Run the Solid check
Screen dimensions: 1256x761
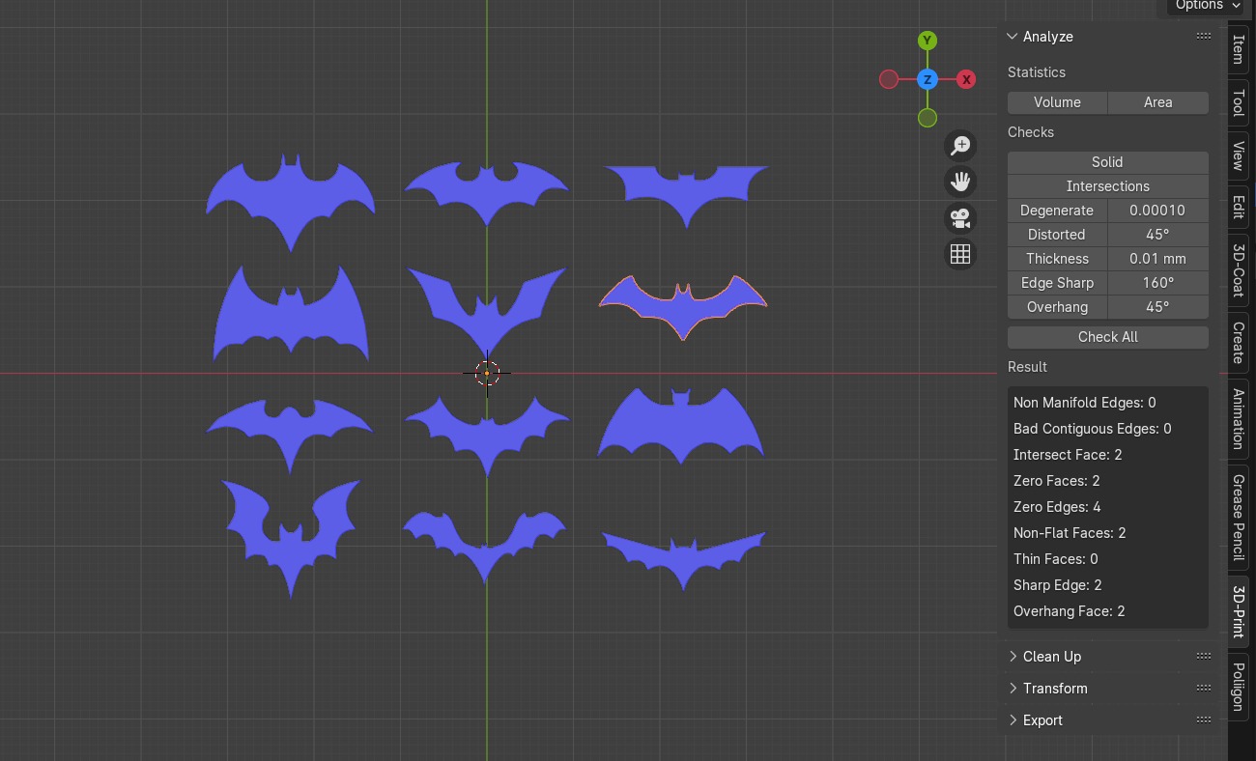coord(1108,162)
